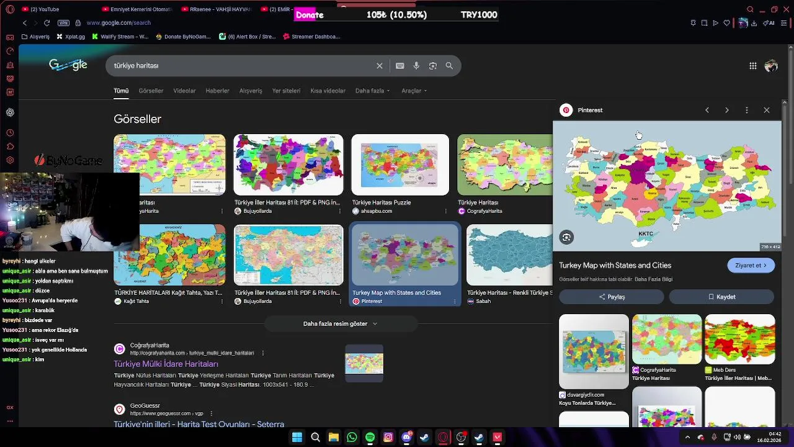
Task: Go to the Google logo homepage
Action: pos(68,65)
